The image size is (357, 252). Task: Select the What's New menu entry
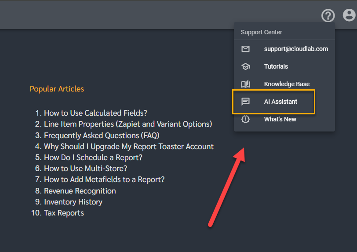pyautogui.click(x=280, y=119)
